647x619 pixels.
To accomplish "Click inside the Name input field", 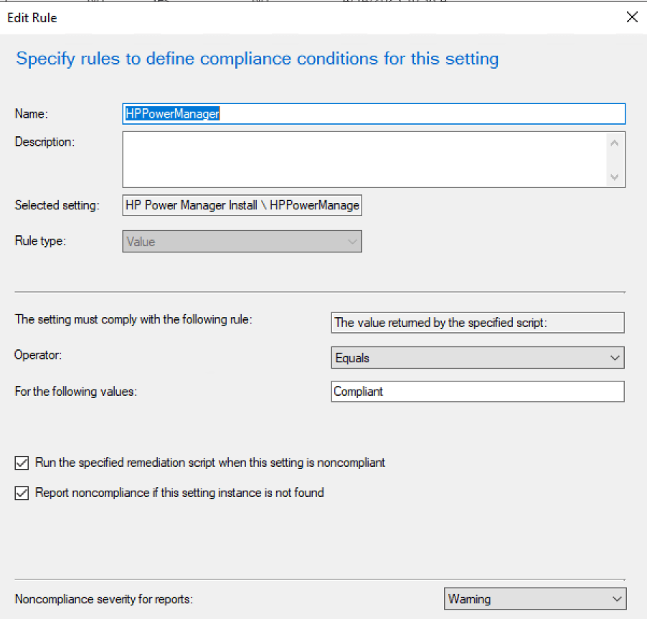I will point(373,113).
